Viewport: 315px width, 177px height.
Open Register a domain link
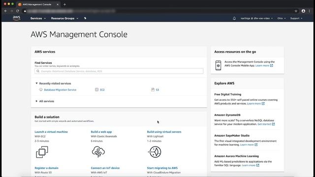pyautogui.click(x=46, y=168)
